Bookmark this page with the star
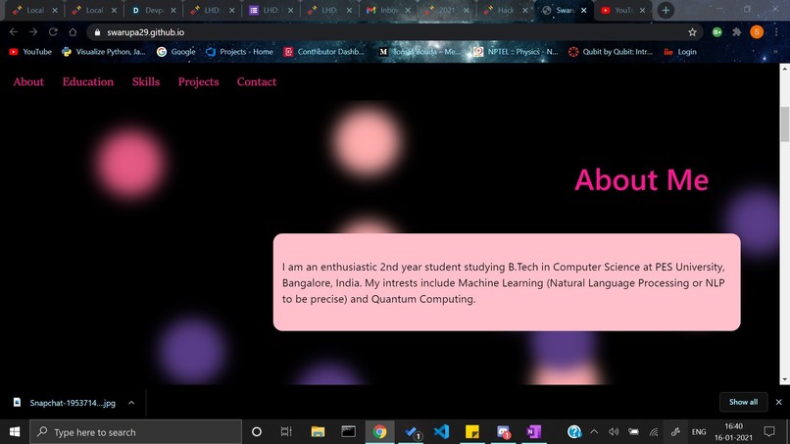 [692, 32]
